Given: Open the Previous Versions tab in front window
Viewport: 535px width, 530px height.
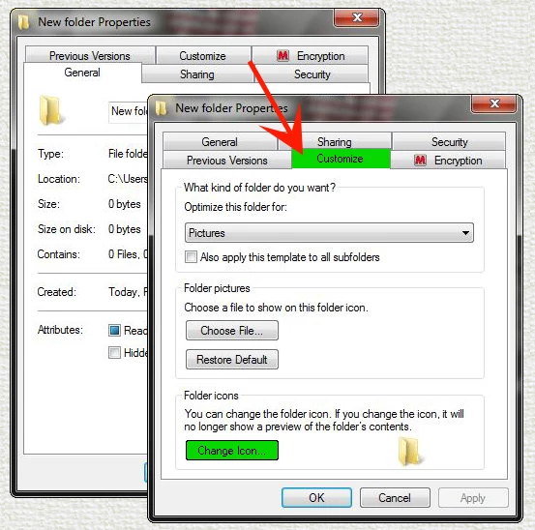Looking at the screenshot, I should 227,161.
